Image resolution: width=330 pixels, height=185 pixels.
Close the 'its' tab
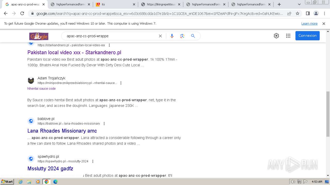coord(134,4)
